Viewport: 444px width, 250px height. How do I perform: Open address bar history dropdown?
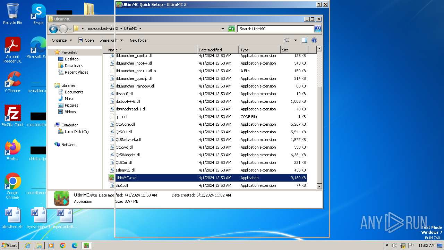[223, 29]
